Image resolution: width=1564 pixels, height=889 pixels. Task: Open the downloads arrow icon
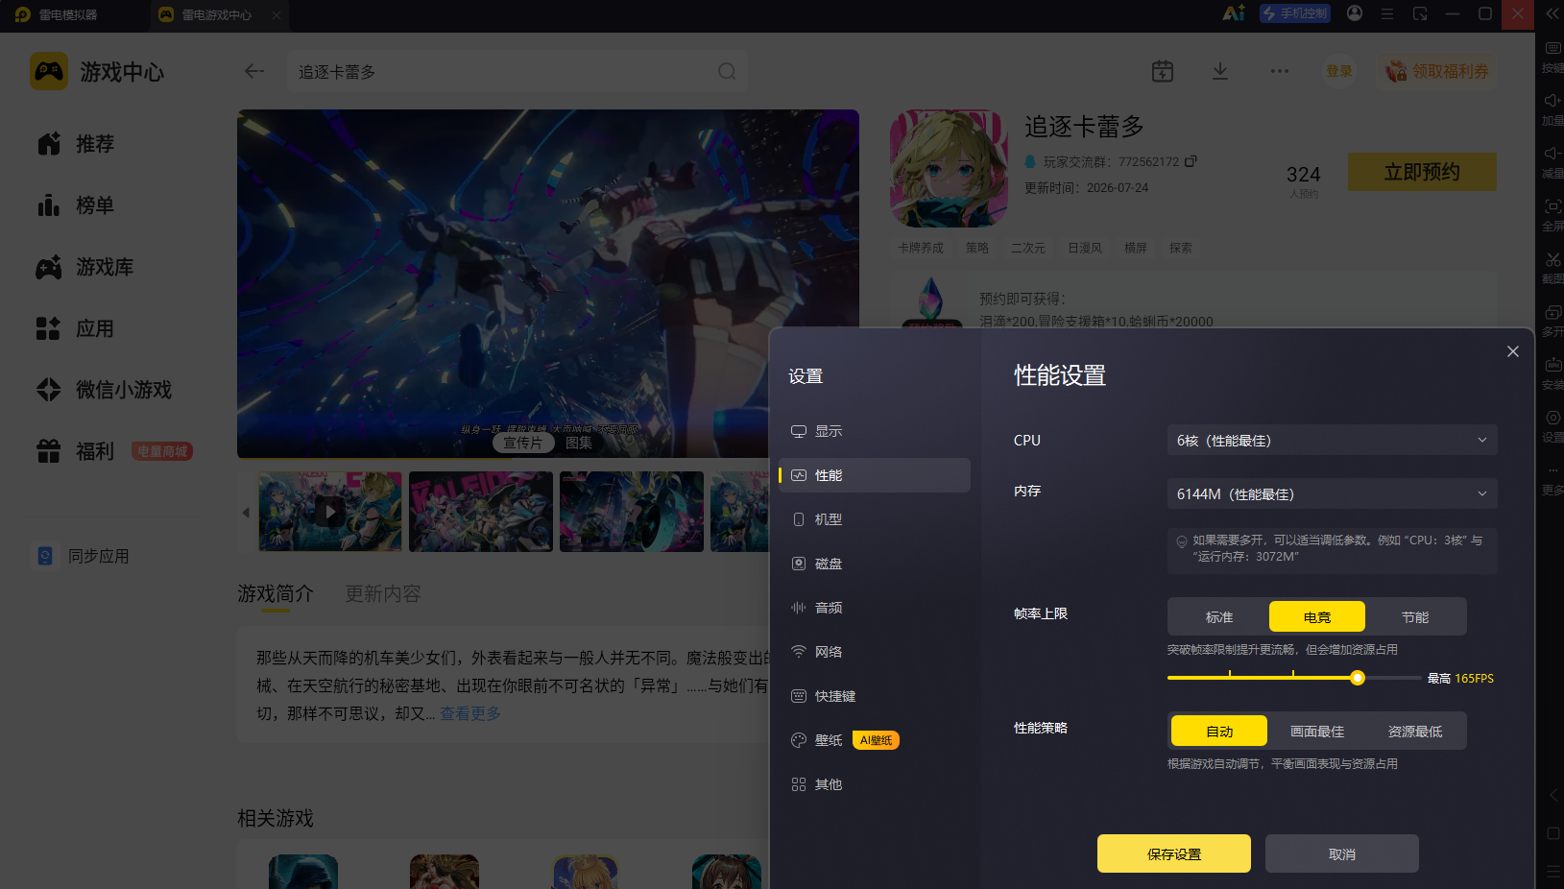tap(1220, 71)
